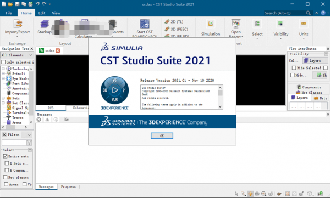Select the Nets tab in View Attributes
Viewport: 330px width, 198px height.
point(321,98)
